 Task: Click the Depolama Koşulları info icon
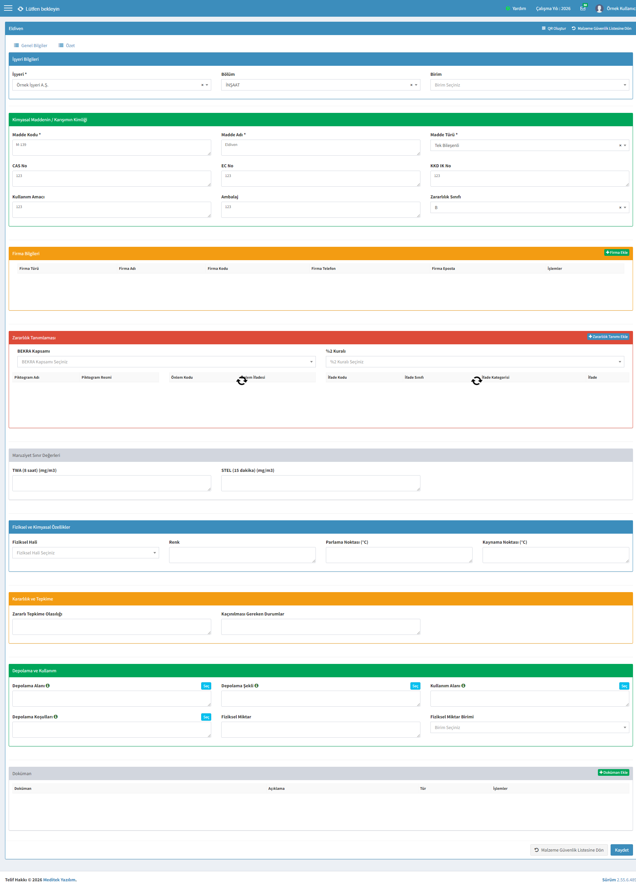pyautogui.click(x=55, y=717)
